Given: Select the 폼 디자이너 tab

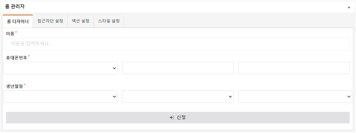Looking at the screenshot, I should click(x=18, y=21).
